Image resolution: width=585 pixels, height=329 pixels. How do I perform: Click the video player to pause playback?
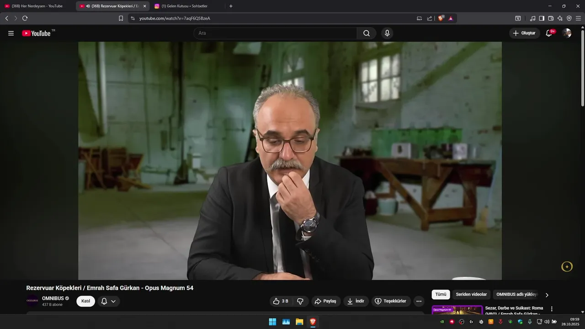[290, 160]
